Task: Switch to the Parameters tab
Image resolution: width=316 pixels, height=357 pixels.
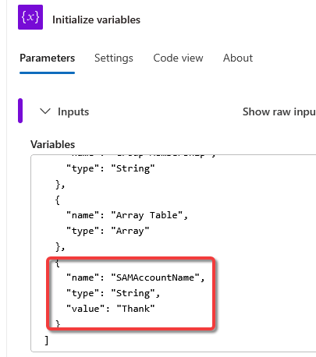Action: tap(47, 58)
